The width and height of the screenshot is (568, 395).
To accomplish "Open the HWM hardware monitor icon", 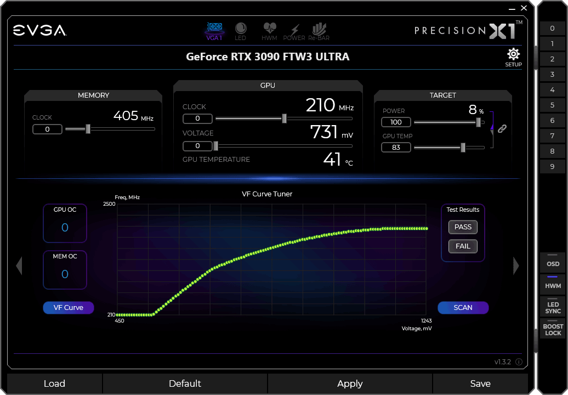I will [x=269, y=31].
